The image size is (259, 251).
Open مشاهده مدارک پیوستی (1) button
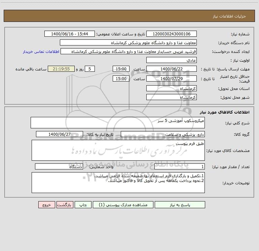click(x=123, y=205)
